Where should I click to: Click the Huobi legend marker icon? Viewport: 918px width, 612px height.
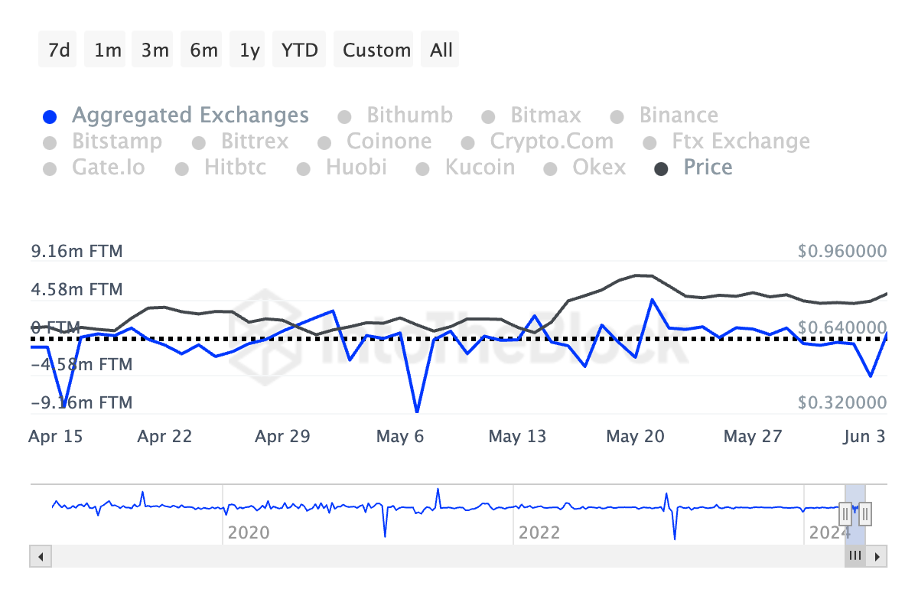click(304, 169)
